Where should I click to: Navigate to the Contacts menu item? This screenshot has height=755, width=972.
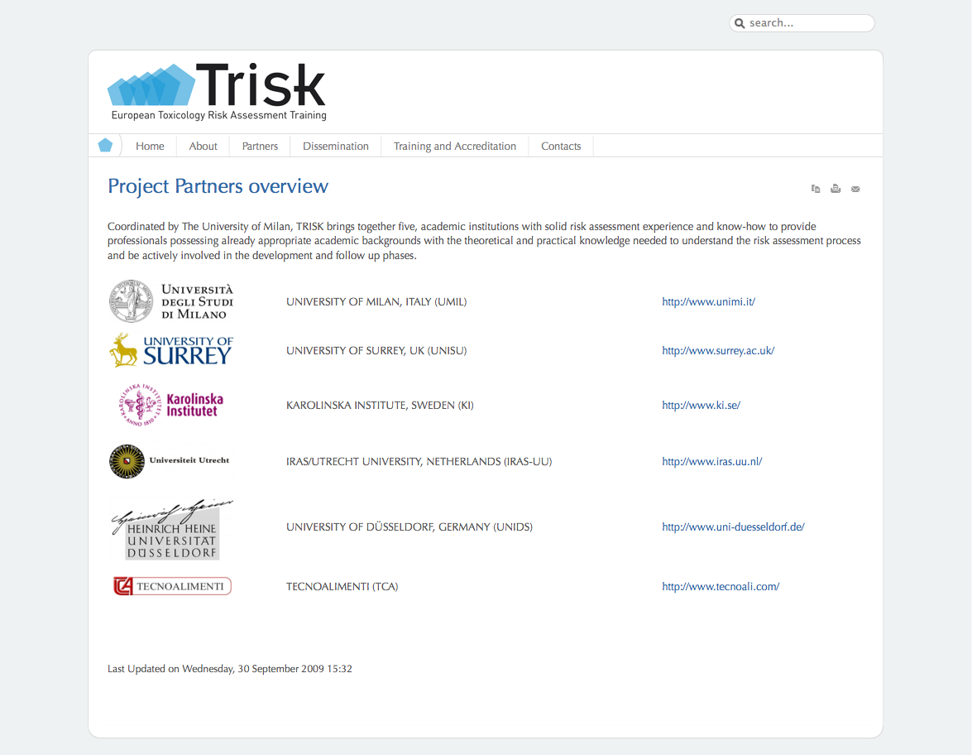click(x=561, y=146)
